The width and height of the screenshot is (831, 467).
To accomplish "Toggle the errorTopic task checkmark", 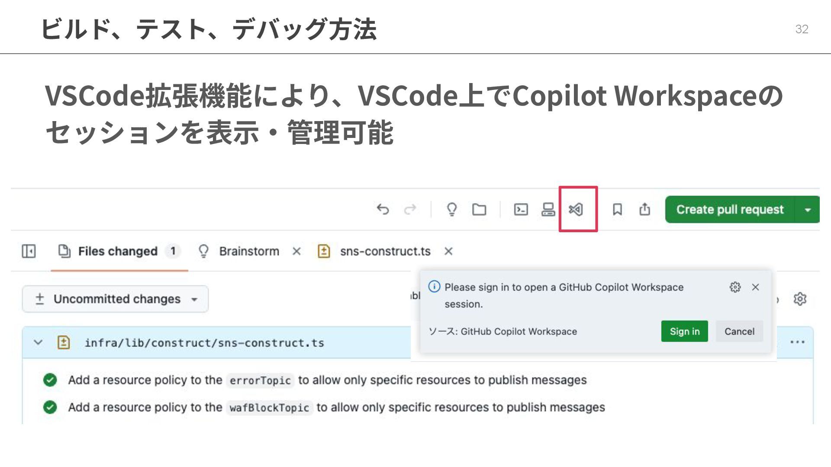I will tap(50, 380).
